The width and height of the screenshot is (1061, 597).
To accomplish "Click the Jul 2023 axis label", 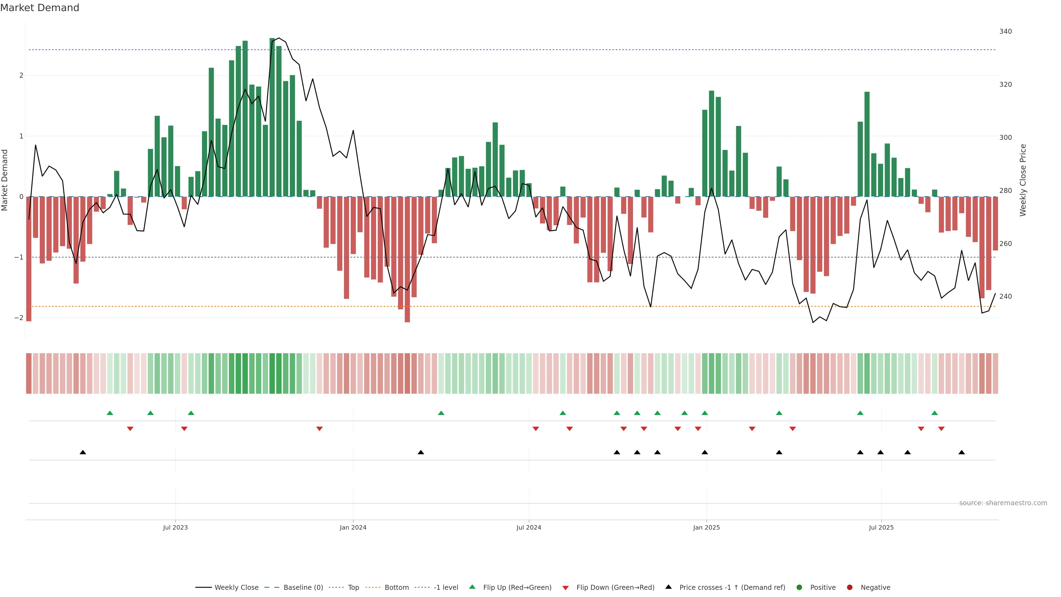I will click(175, 527).
